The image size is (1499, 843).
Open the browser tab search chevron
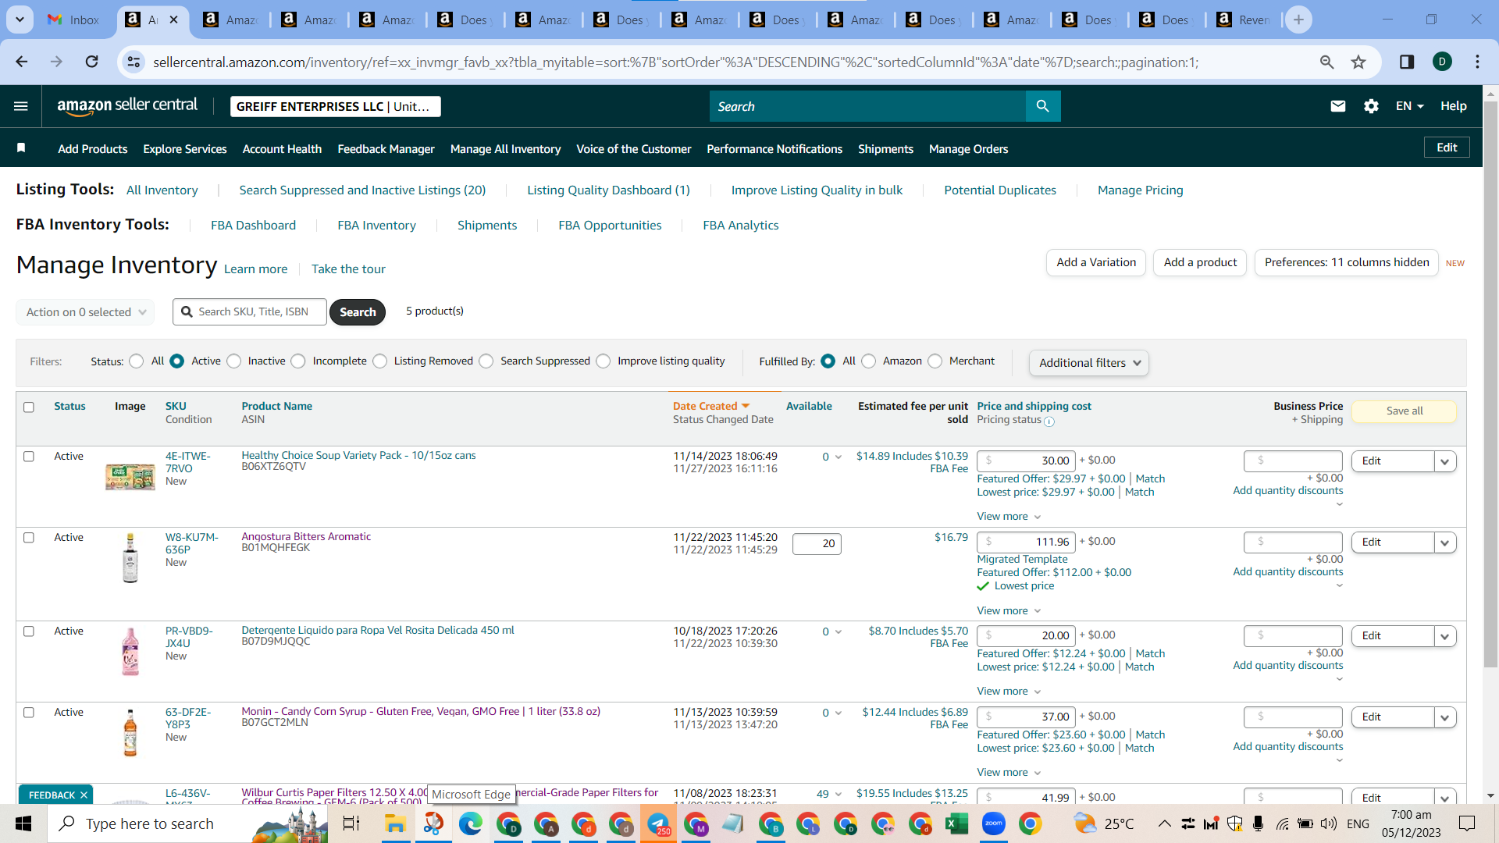[x=20, y=20]
